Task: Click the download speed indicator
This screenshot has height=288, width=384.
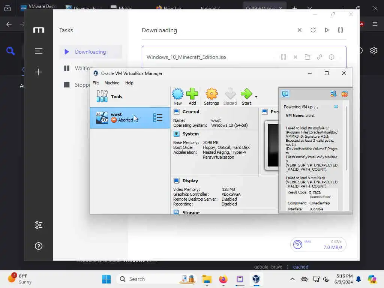Action: [318, 244]
